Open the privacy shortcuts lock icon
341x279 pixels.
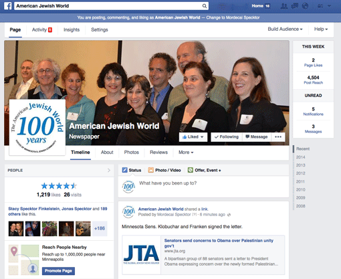pos(320,6)
